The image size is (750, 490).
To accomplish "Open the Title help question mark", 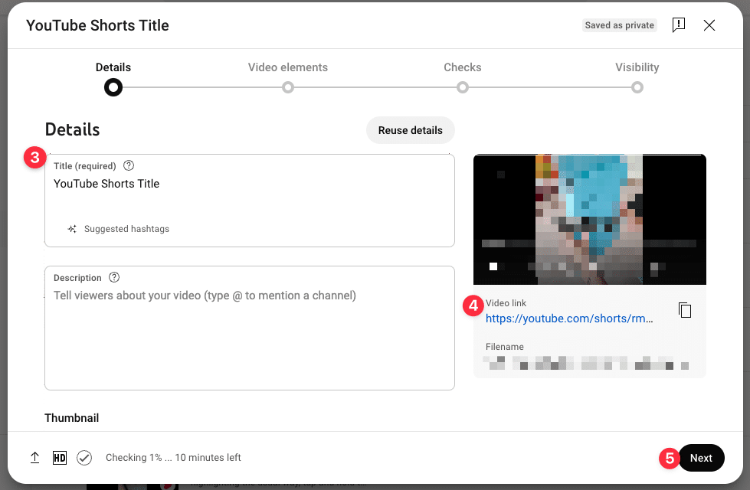I will (x=129, y=165).
